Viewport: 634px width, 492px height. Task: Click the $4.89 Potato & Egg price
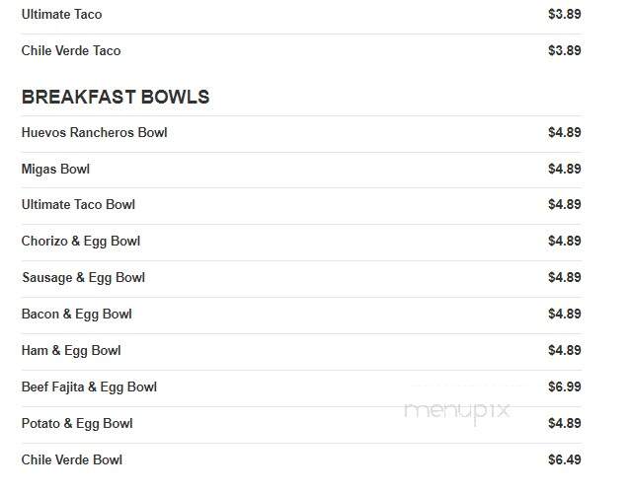565,423
